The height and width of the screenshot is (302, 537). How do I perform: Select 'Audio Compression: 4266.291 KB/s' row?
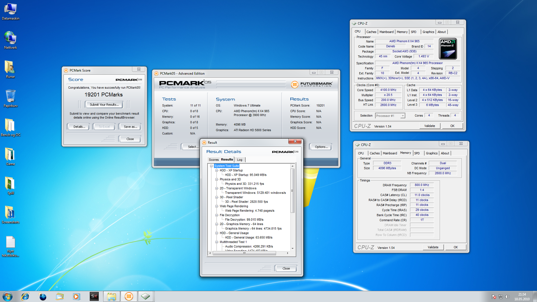pos(249,246)
